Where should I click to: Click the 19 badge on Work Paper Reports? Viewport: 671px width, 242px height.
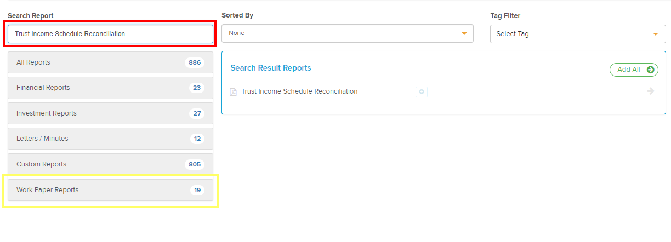pyautogui.click(x=197, y=190)
